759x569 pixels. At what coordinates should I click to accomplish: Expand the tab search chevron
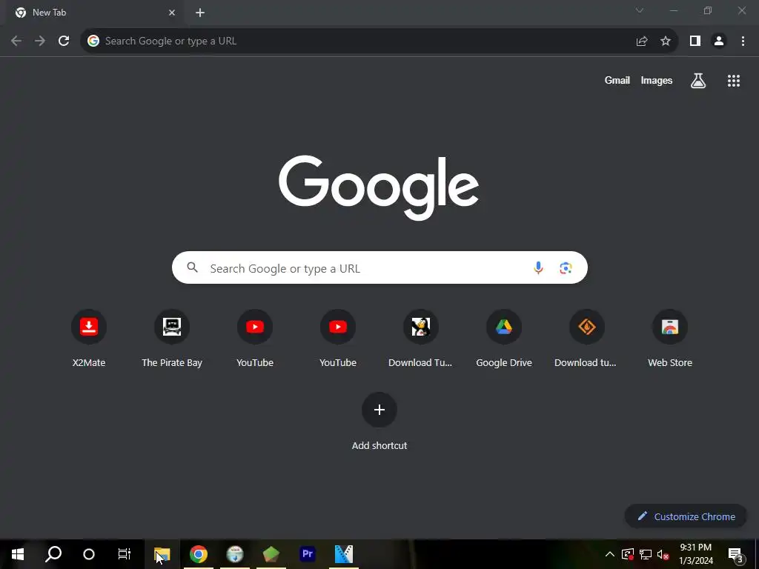point(640,10)
